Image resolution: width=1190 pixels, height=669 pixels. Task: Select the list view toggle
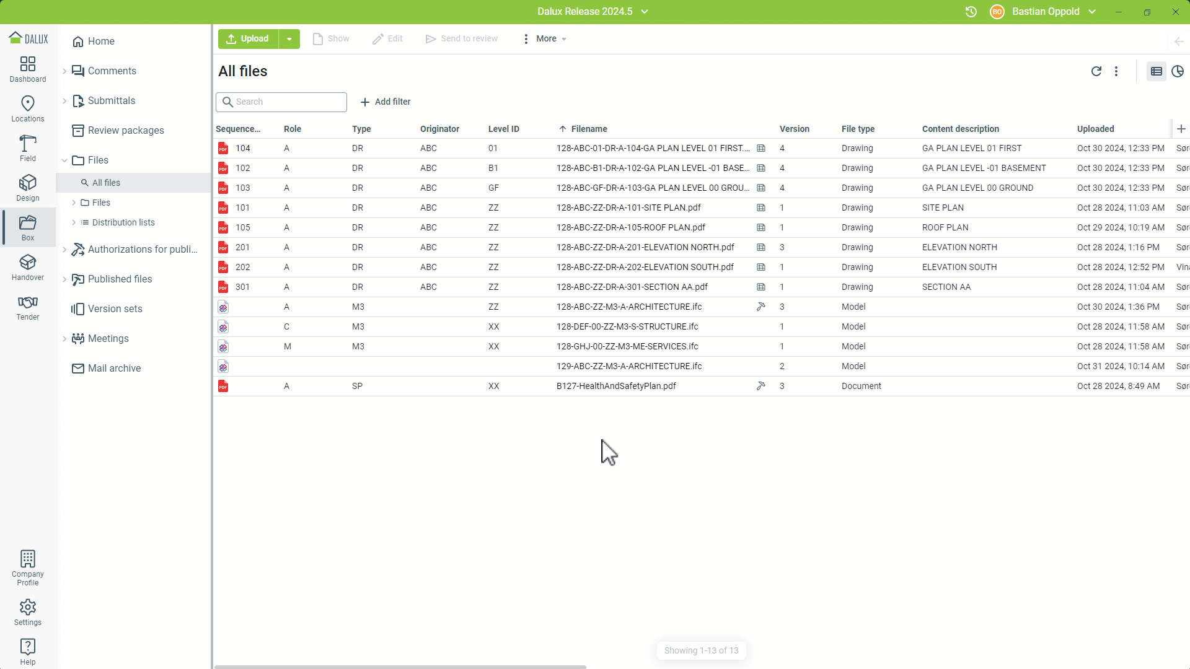pos(1156,71)
